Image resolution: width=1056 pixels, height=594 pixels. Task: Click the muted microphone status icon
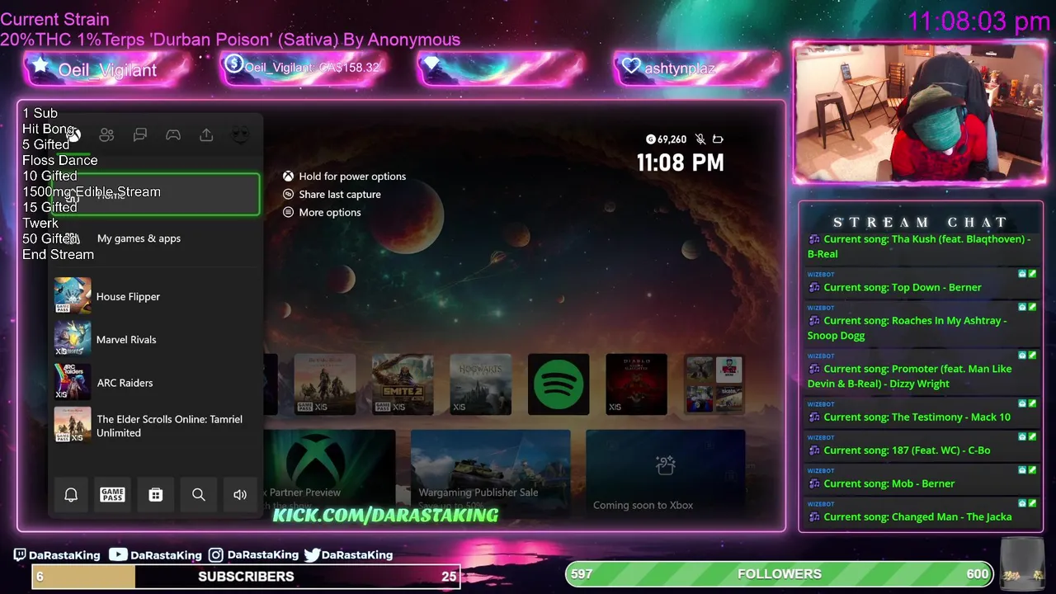700,139
